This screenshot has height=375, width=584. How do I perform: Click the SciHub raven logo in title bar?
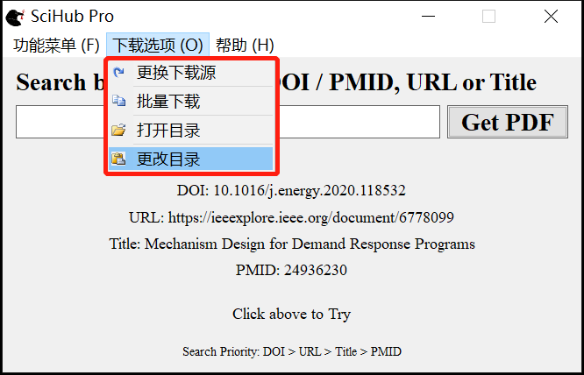[15, 18]
